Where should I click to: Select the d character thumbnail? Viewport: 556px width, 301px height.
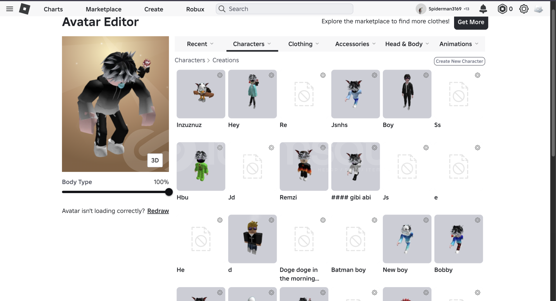(x=252, y=239)
